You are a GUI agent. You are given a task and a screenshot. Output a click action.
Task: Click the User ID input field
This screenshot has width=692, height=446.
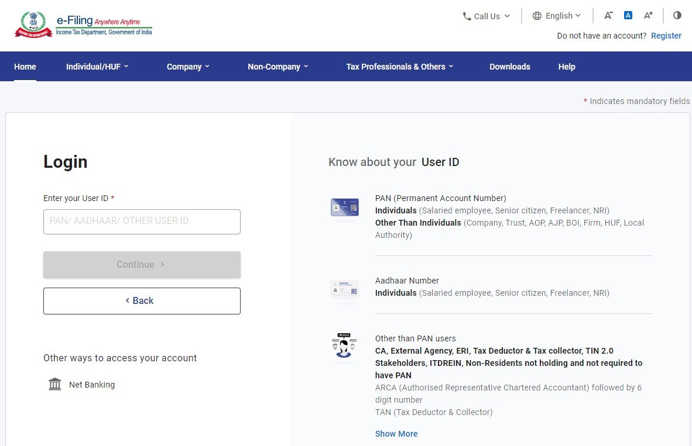pos(142,222)
